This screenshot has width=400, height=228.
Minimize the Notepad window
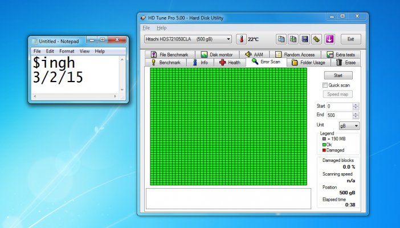pos(92,40)
